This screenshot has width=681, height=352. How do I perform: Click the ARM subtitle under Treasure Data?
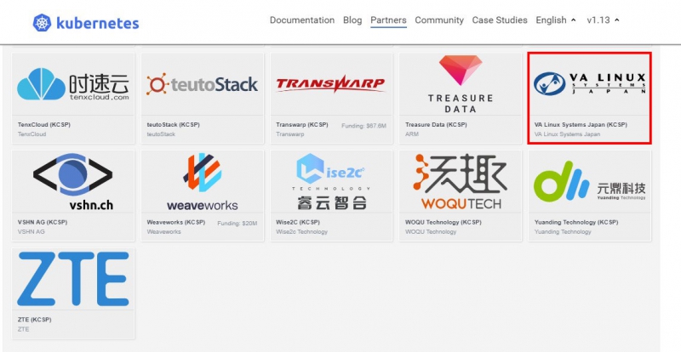[x=412, y=134]
